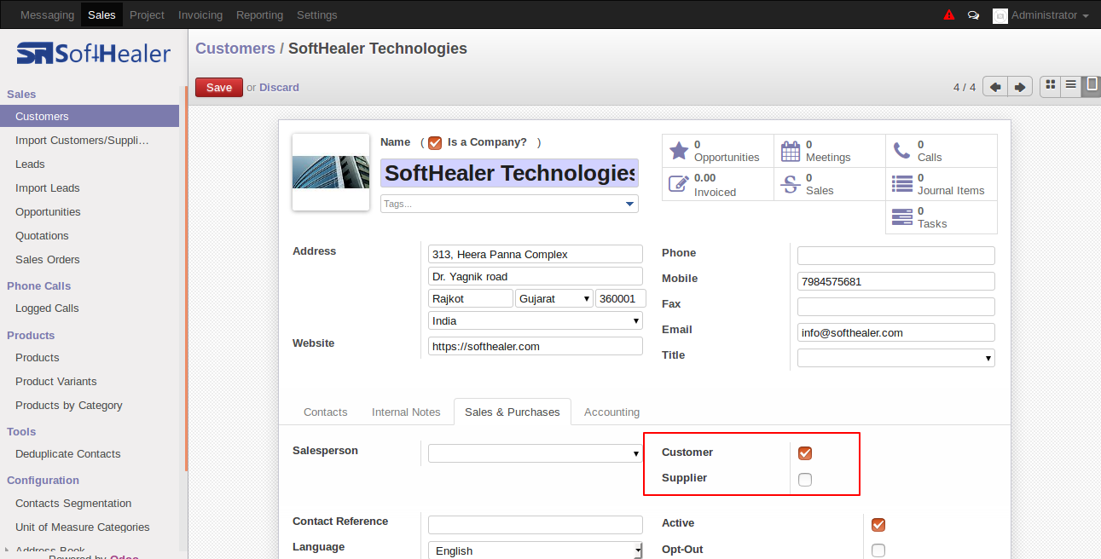Click the Mobile number field
Screen dimensions: 1101x559
(896, 281)
